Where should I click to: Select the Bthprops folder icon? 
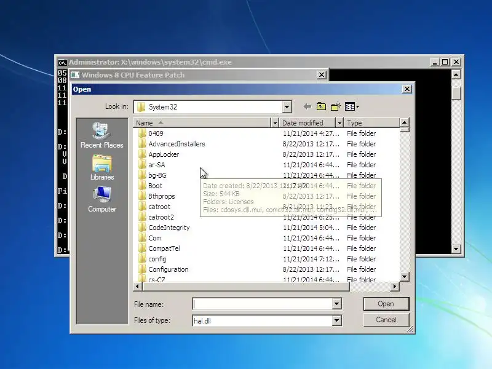pyautogui.click(x=142, y=196)
